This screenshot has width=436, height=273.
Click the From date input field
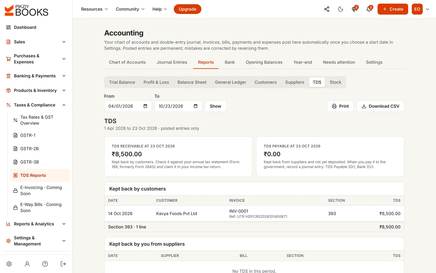coord(127,106)
